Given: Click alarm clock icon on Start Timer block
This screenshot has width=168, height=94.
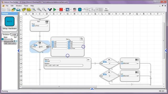Looking at the screenshot, I should click(47, 22).
